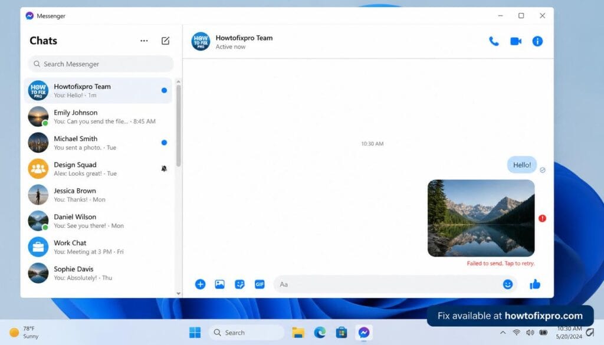Choose a sticker icon in composer
The image size is (604, 345).
pos(239,284)
